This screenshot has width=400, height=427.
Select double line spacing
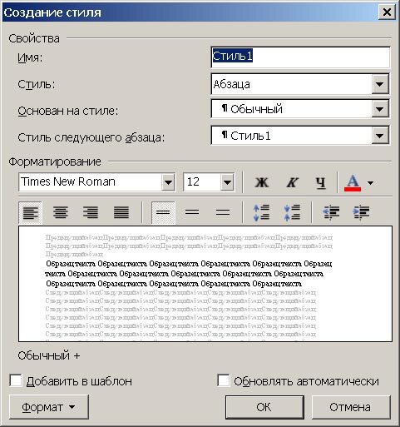point(223,213)
